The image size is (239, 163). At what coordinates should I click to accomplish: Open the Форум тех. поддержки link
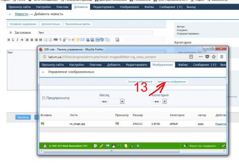(202, 146)
